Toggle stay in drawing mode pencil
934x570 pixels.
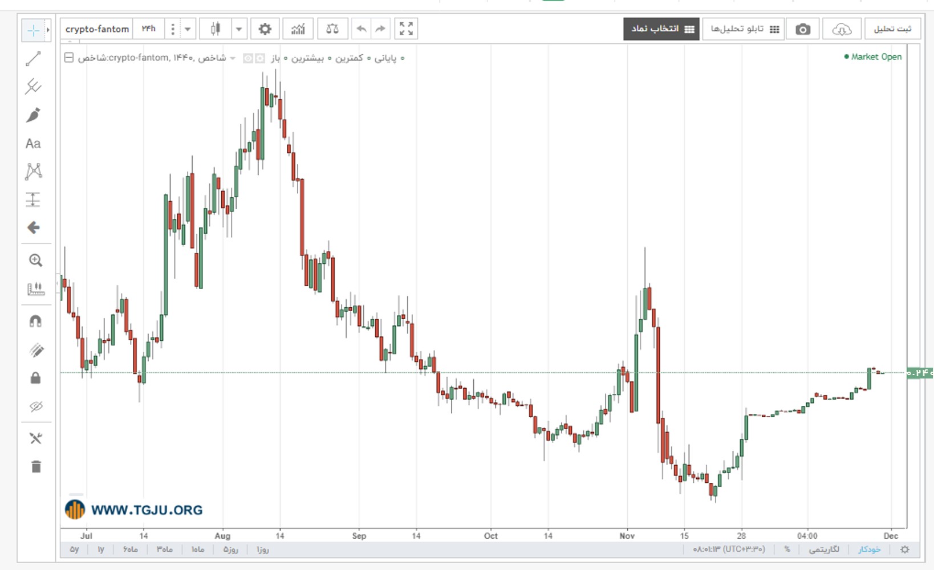[36, 350]
